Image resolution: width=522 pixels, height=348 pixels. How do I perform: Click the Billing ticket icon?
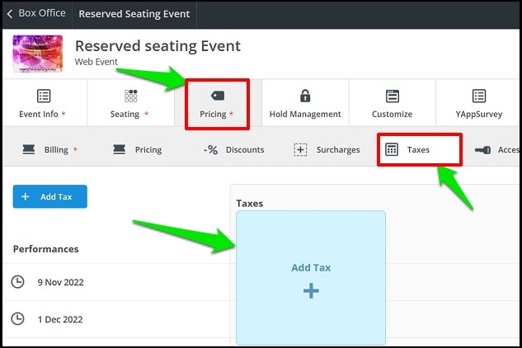click(29, 149)
